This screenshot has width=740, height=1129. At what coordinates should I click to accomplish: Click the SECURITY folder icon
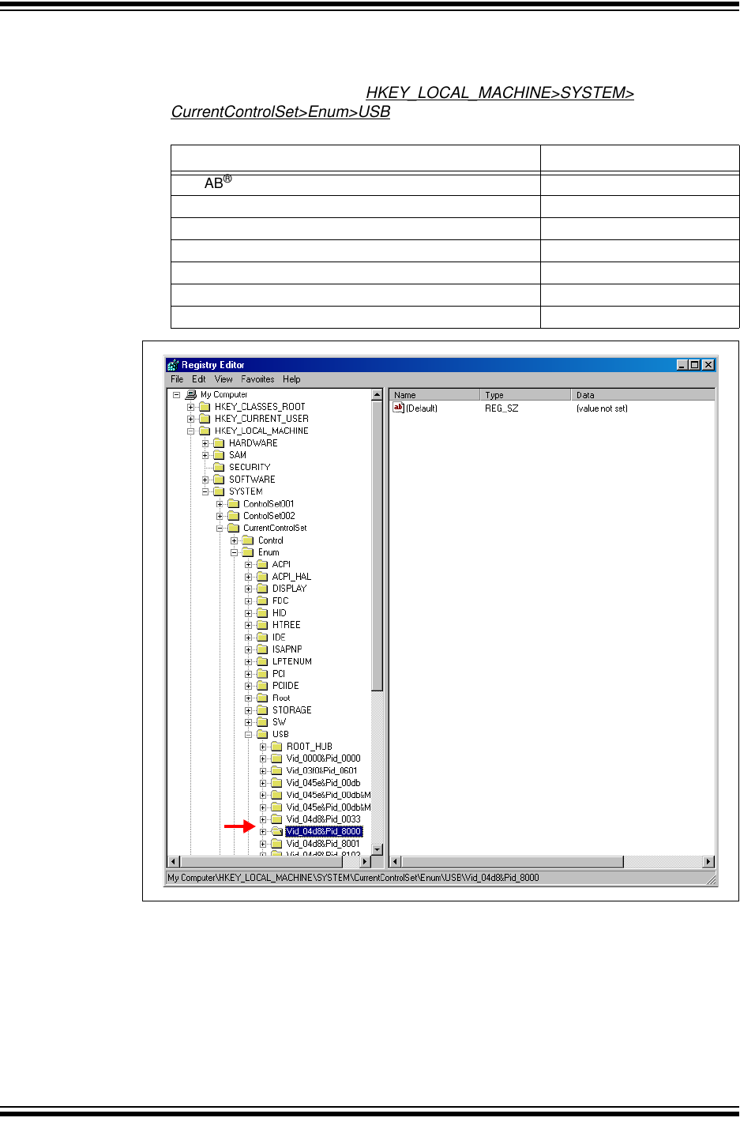220,467
